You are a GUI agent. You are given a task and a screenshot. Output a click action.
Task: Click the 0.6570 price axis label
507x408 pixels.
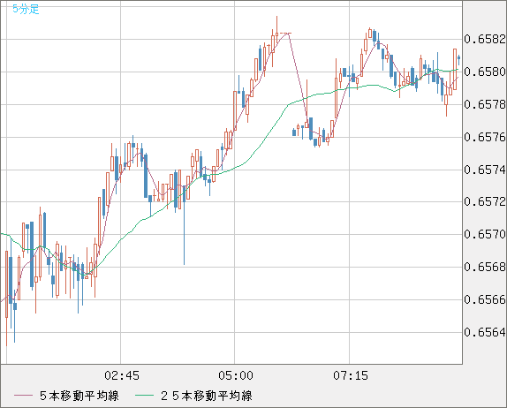click(x=485, y=234)
